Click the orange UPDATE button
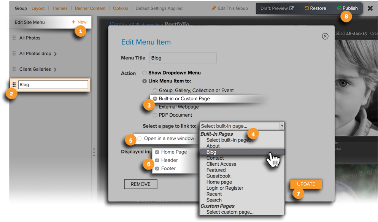The image size is (378, 222). tap(306, 184)
